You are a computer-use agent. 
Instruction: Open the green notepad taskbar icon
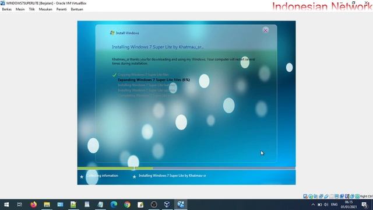click(73, 205)
